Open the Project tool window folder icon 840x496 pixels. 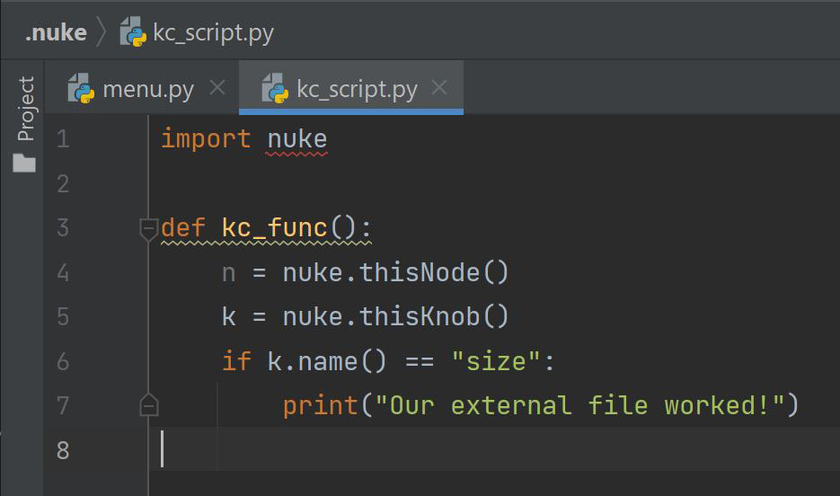click(x=24, y=163)
